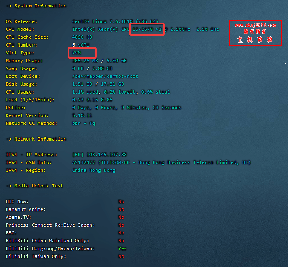Click the "CPU Usage:" label
This screenshot has width=288, height=267.
pyautogui.click(x=20, y=92)
